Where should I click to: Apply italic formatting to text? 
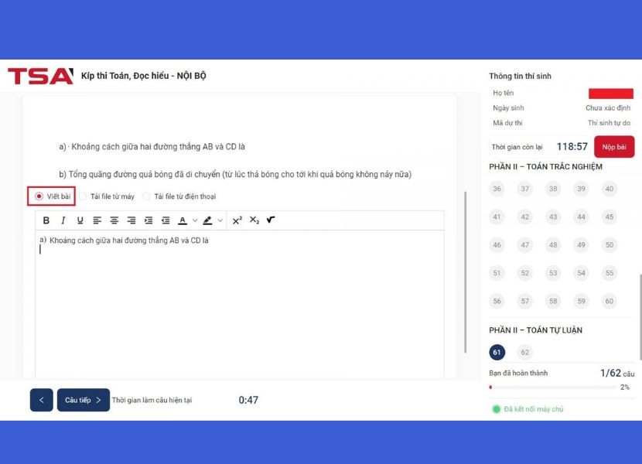(63, 220)
